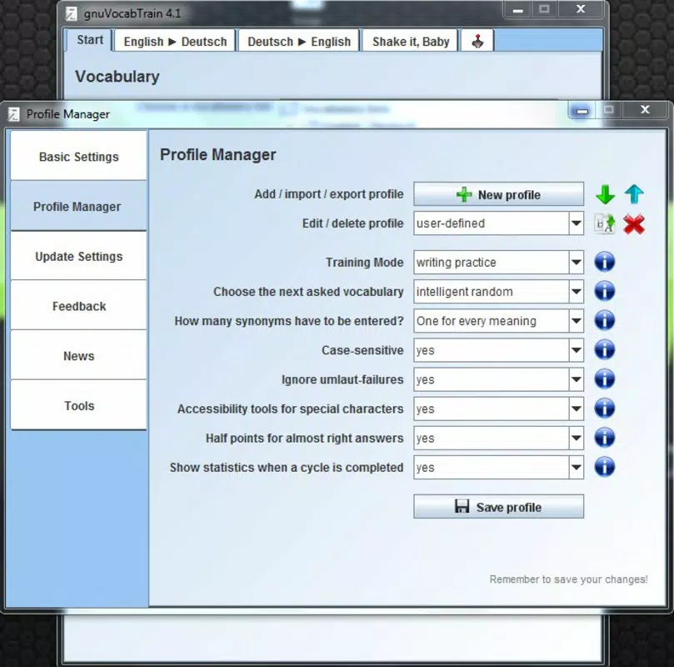Switch to the English ▶ Deutsch tab
The image size is (674, 667).
[175, 42]
